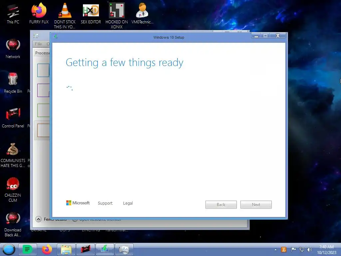Open the Recycle Bin
The width and height of the screenshot is (341, 256).
(x=13, y=83)
